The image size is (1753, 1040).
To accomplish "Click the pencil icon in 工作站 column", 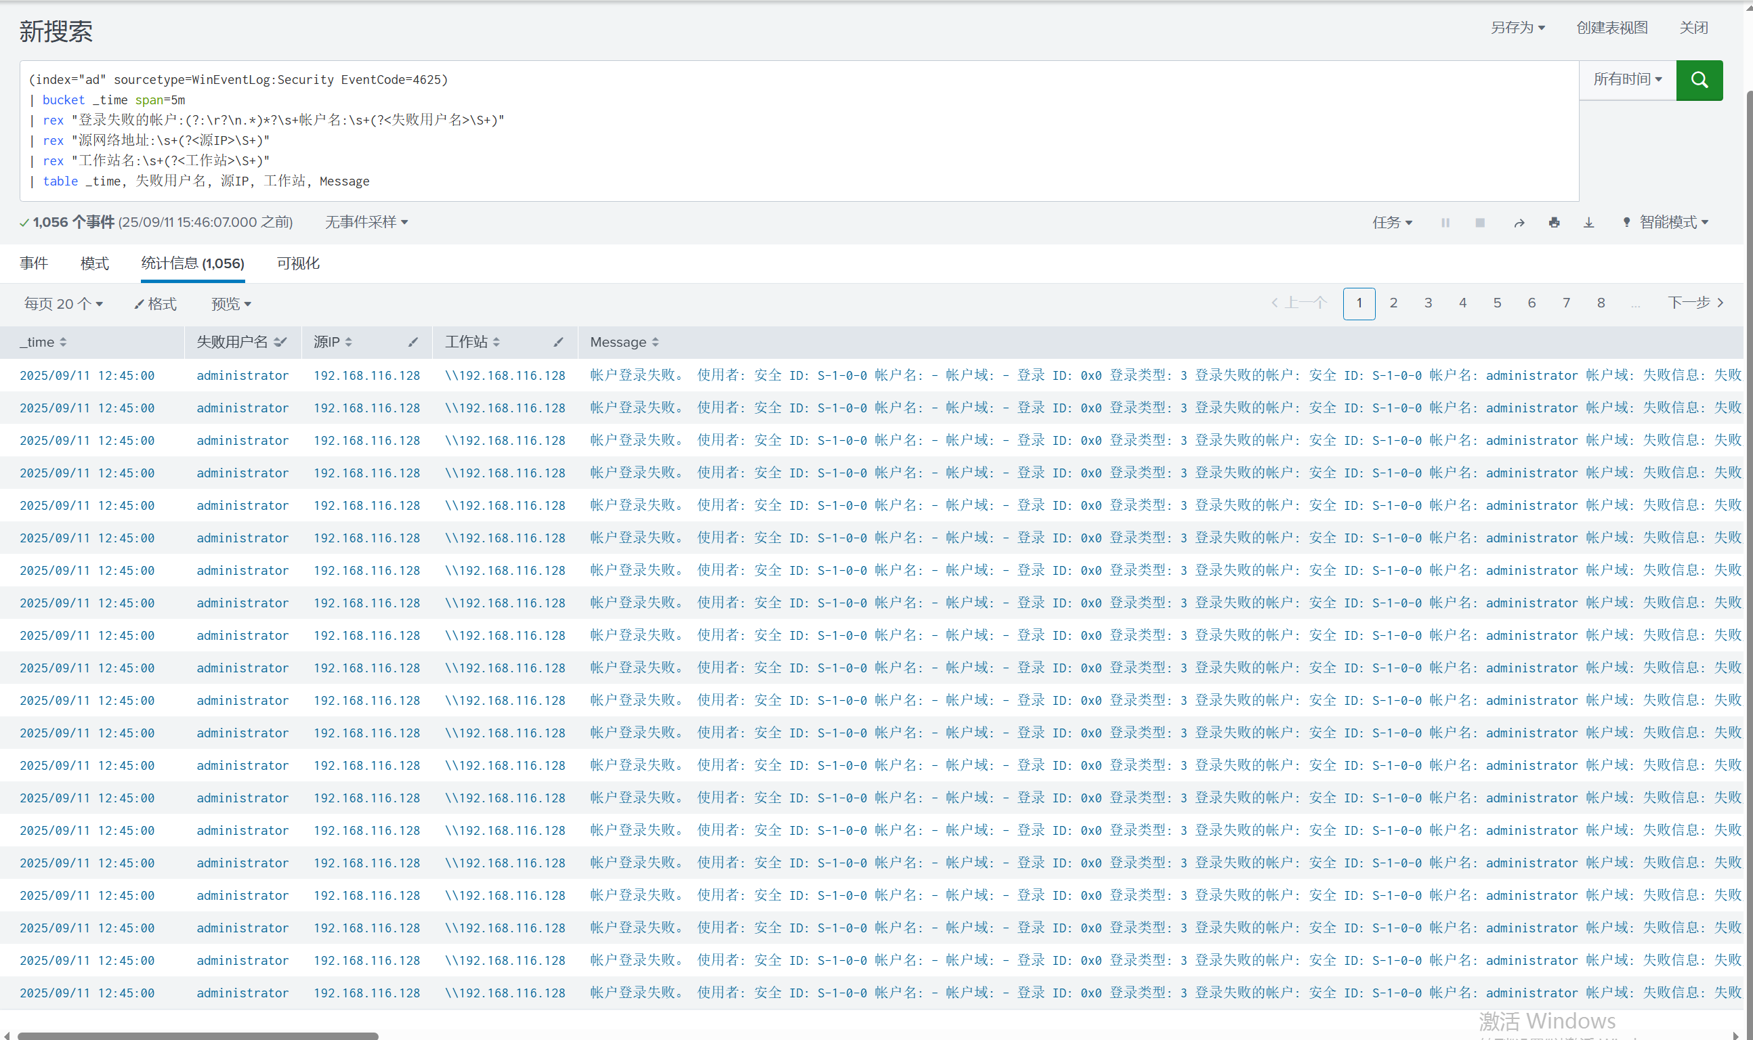I will pos(558,342).
